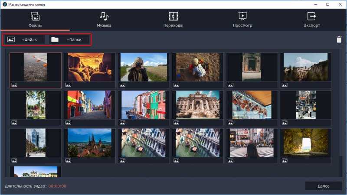Click the +Папки add folder button

coord(69,39)
